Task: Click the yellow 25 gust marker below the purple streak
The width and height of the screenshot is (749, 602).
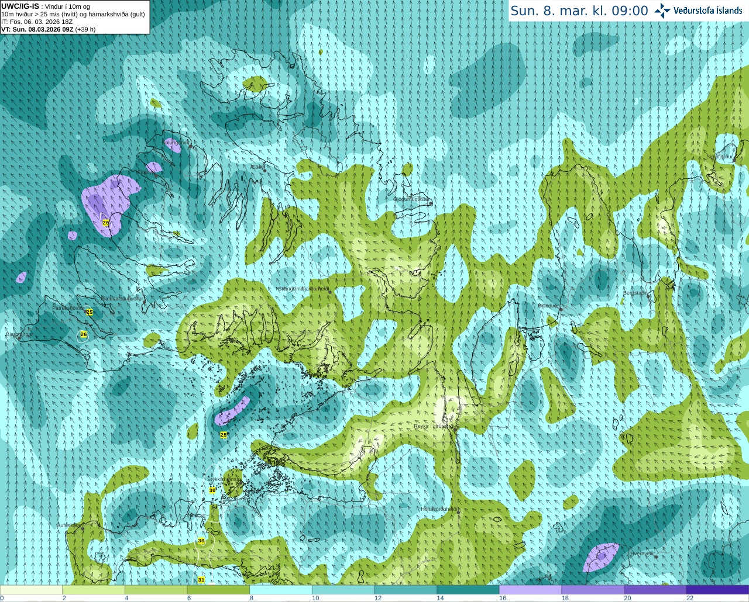Action: tap(223, 435)
